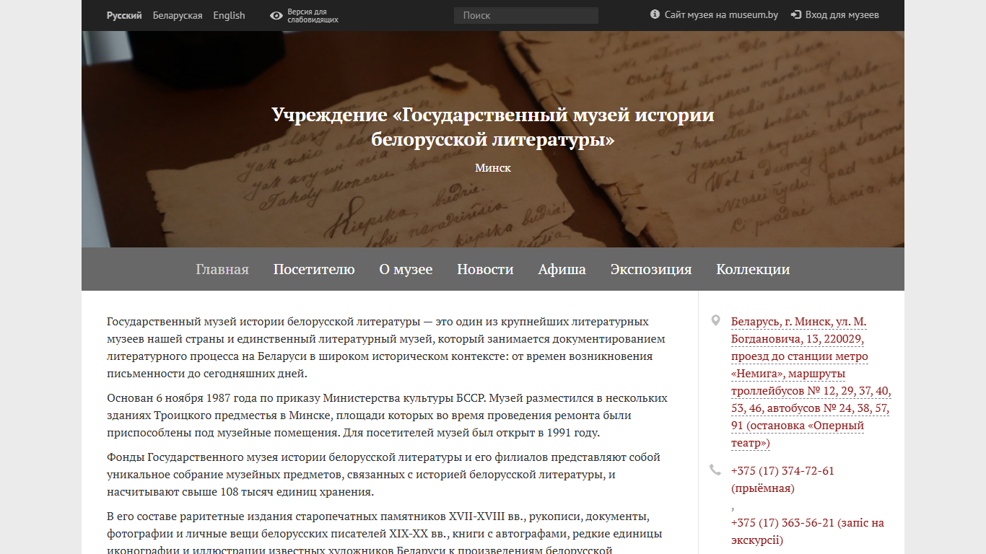Open Сайт музея на museum.by

pos(721,14)
